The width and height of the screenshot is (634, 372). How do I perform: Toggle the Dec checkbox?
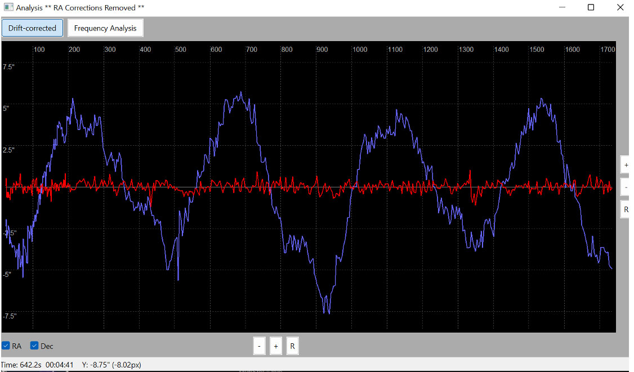[34, 346]
